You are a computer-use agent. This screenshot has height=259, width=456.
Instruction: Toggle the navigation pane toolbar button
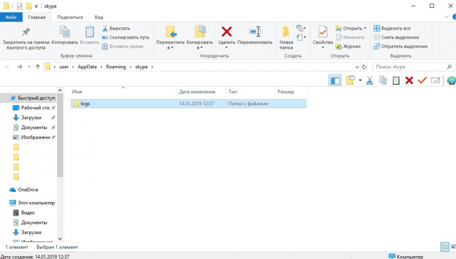click(x=335, y=80)
